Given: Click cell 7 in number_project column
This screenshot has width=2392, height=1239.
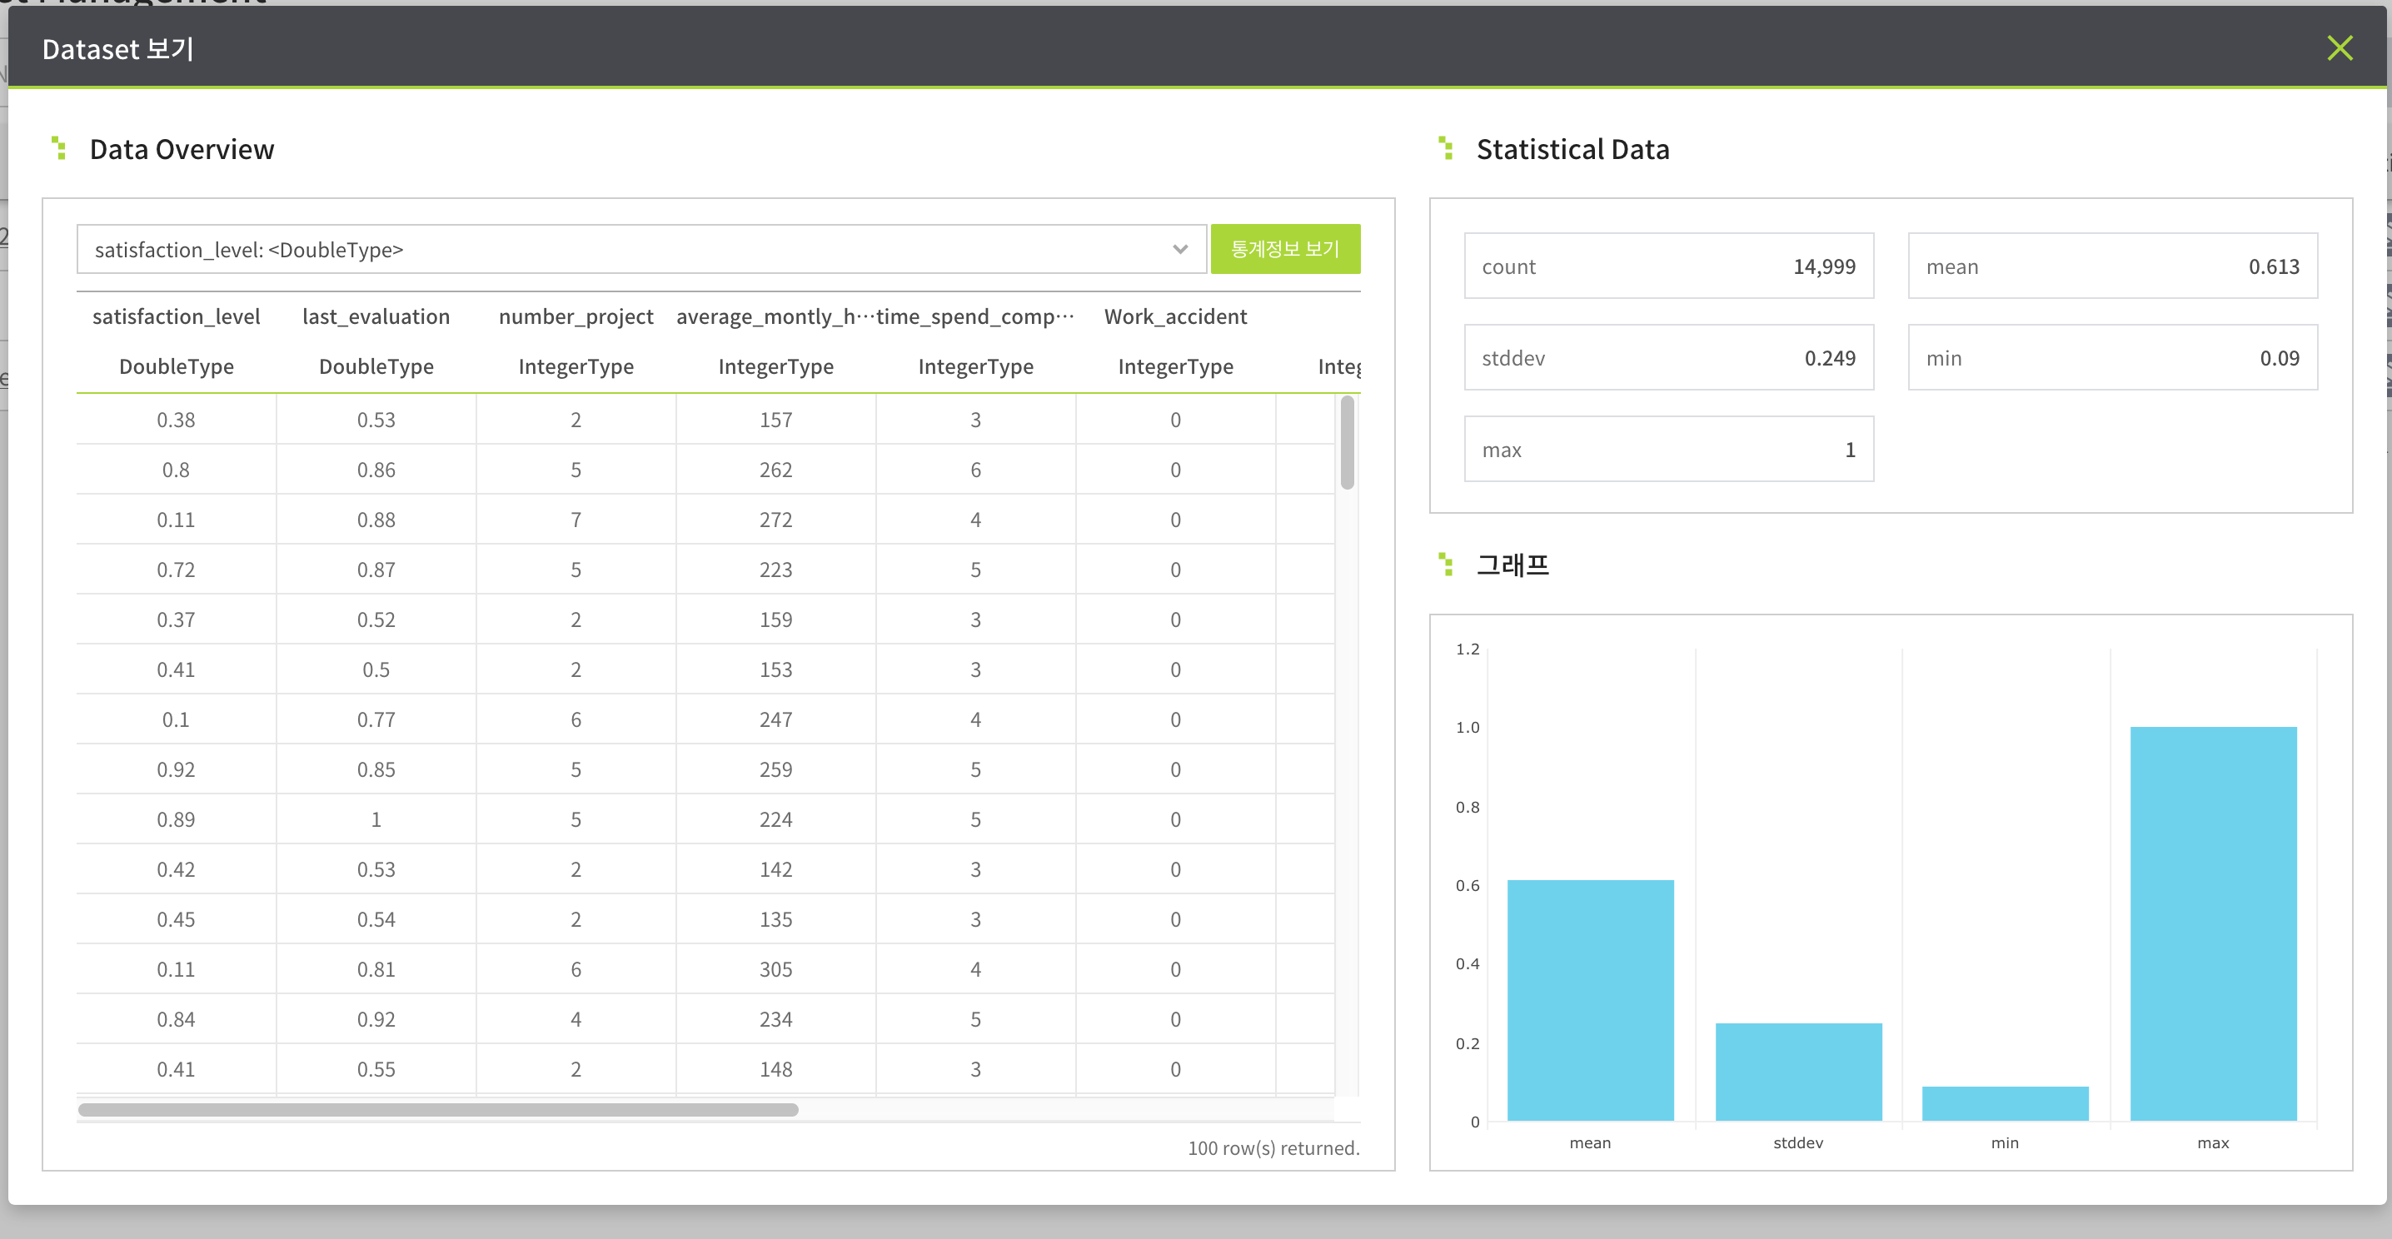Looking at the screenshot, I should 576,520.
